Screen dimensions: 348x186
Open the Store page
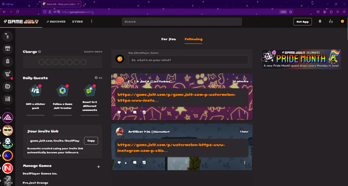(77, 22)
